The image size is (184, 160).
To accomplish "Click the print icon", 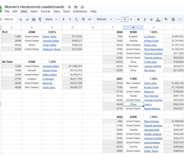I will [34, 19].
